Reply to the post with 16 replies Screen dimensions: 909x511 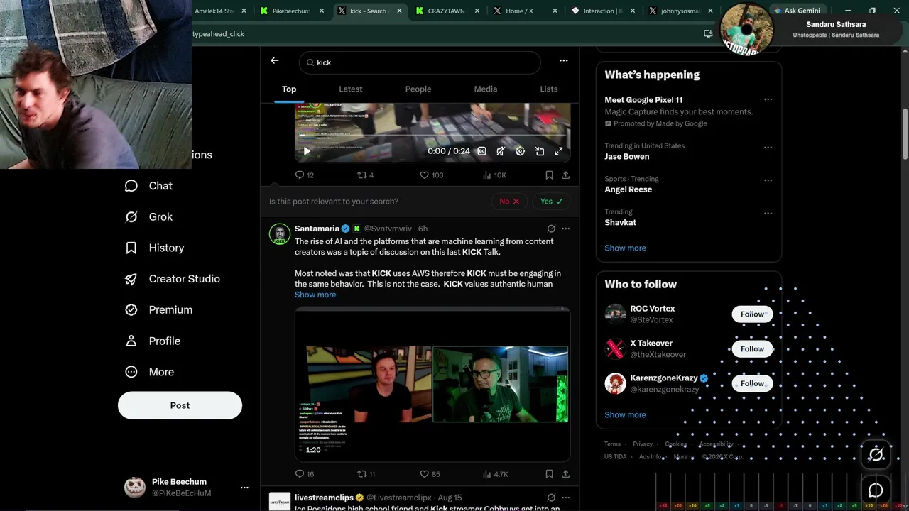305,474
